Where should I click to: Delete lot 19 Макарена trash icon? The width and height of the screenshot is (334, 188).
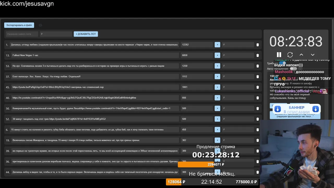point(258,140)
